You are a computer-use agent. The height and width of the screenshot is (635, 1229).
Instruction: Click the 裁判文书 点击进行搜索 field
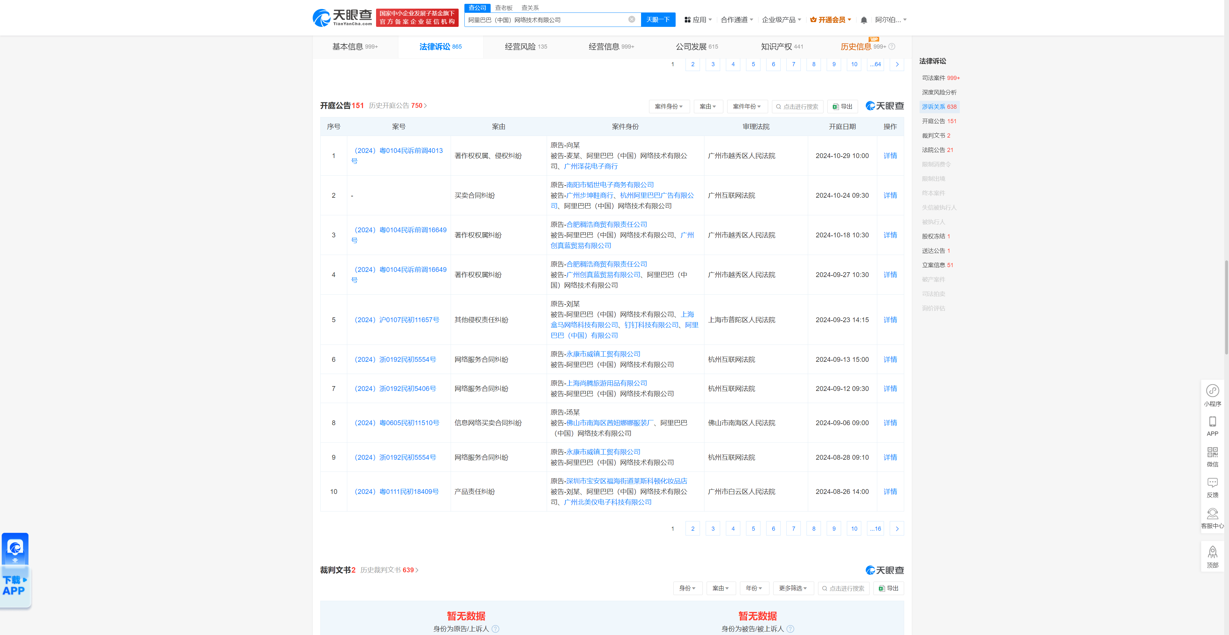[844, 588]
